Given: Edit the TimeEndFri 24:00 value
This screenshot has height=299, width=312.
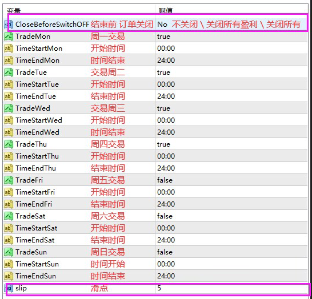Looking at the screenshot, I should click(x=166, y=204).
